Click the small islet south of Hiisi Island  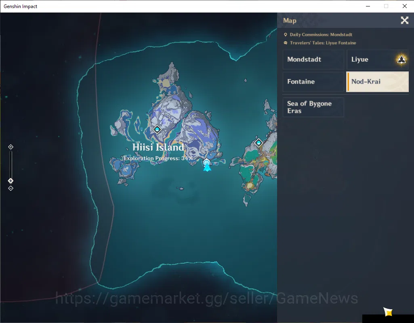point(181,189)
